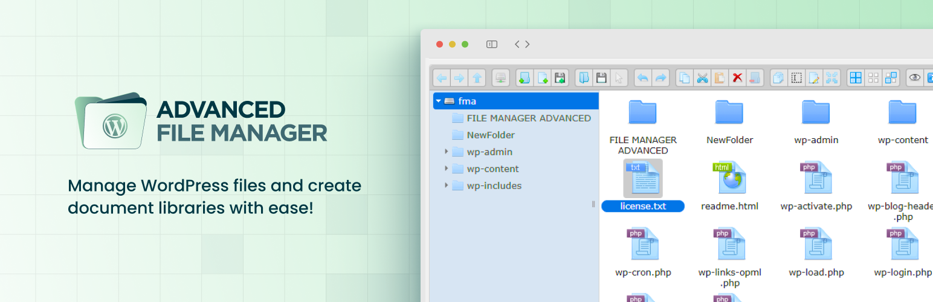Create a new folder with toolbar icon

coord(524,77)
